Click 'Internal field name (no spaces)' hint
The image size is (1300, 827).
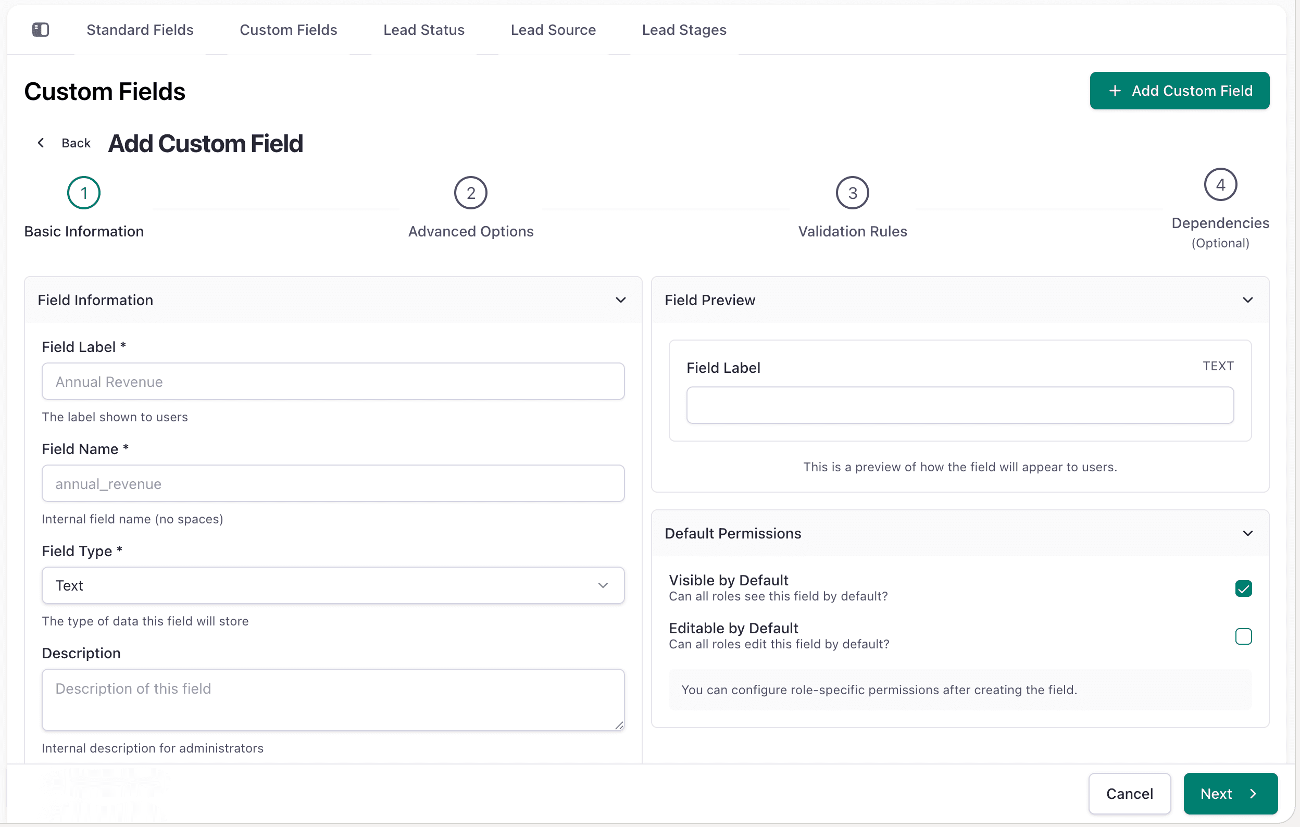132,519
